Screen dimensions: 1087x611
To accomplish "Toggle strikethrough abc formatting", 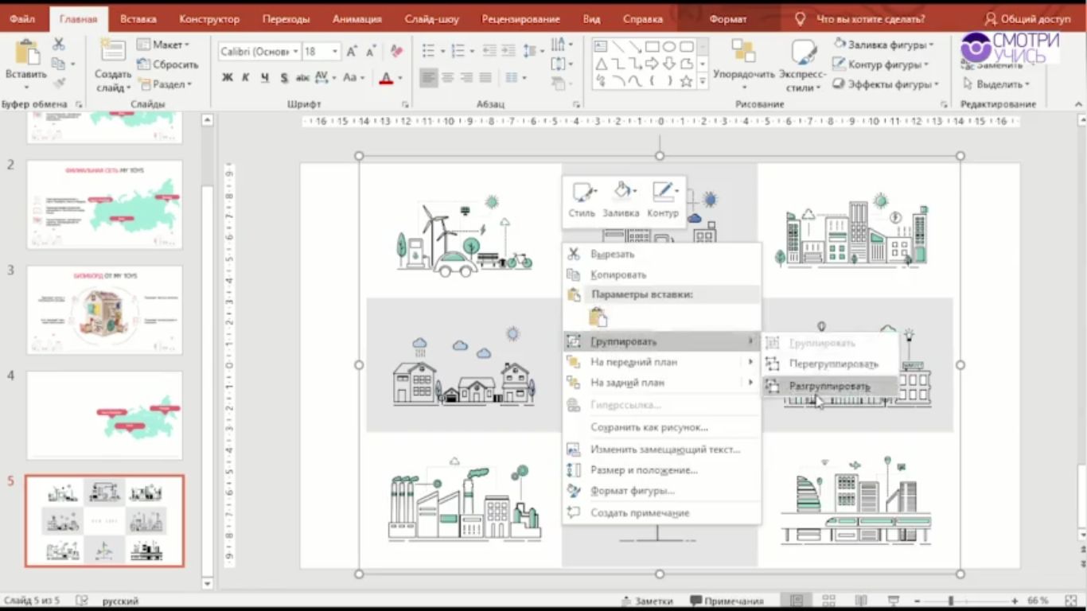I will coord(302,77).
